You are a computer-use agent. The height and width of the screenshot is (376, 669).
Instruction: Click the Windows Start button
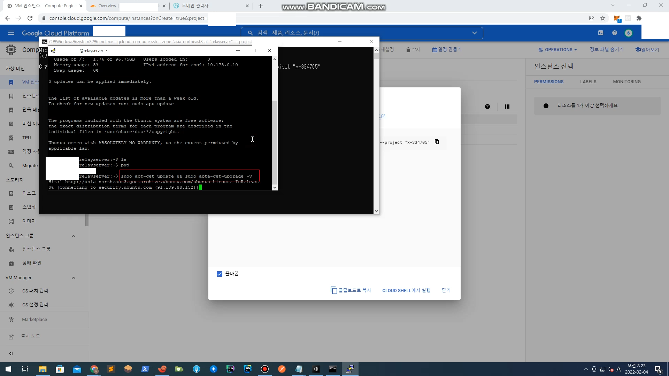[x=8, y=369]
